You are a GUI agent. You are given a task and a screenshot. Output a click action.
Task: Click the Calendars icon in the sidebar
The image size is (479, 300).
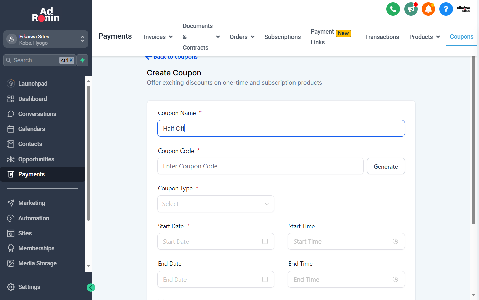click(11, 129)
